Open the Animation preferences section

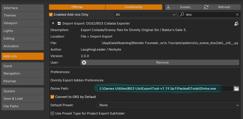[23, 46]
